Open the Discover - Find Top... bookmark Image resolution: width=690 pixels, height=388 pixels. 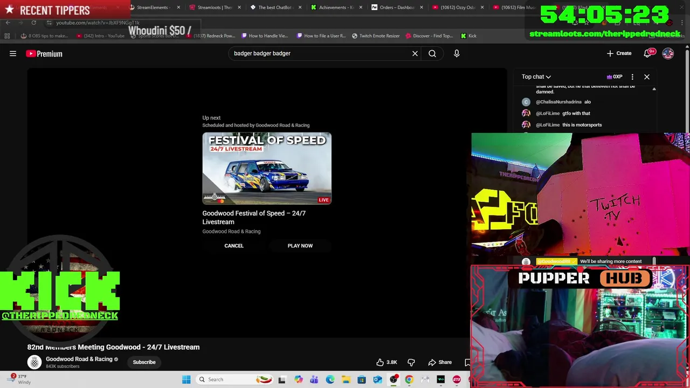coord(429,36)
